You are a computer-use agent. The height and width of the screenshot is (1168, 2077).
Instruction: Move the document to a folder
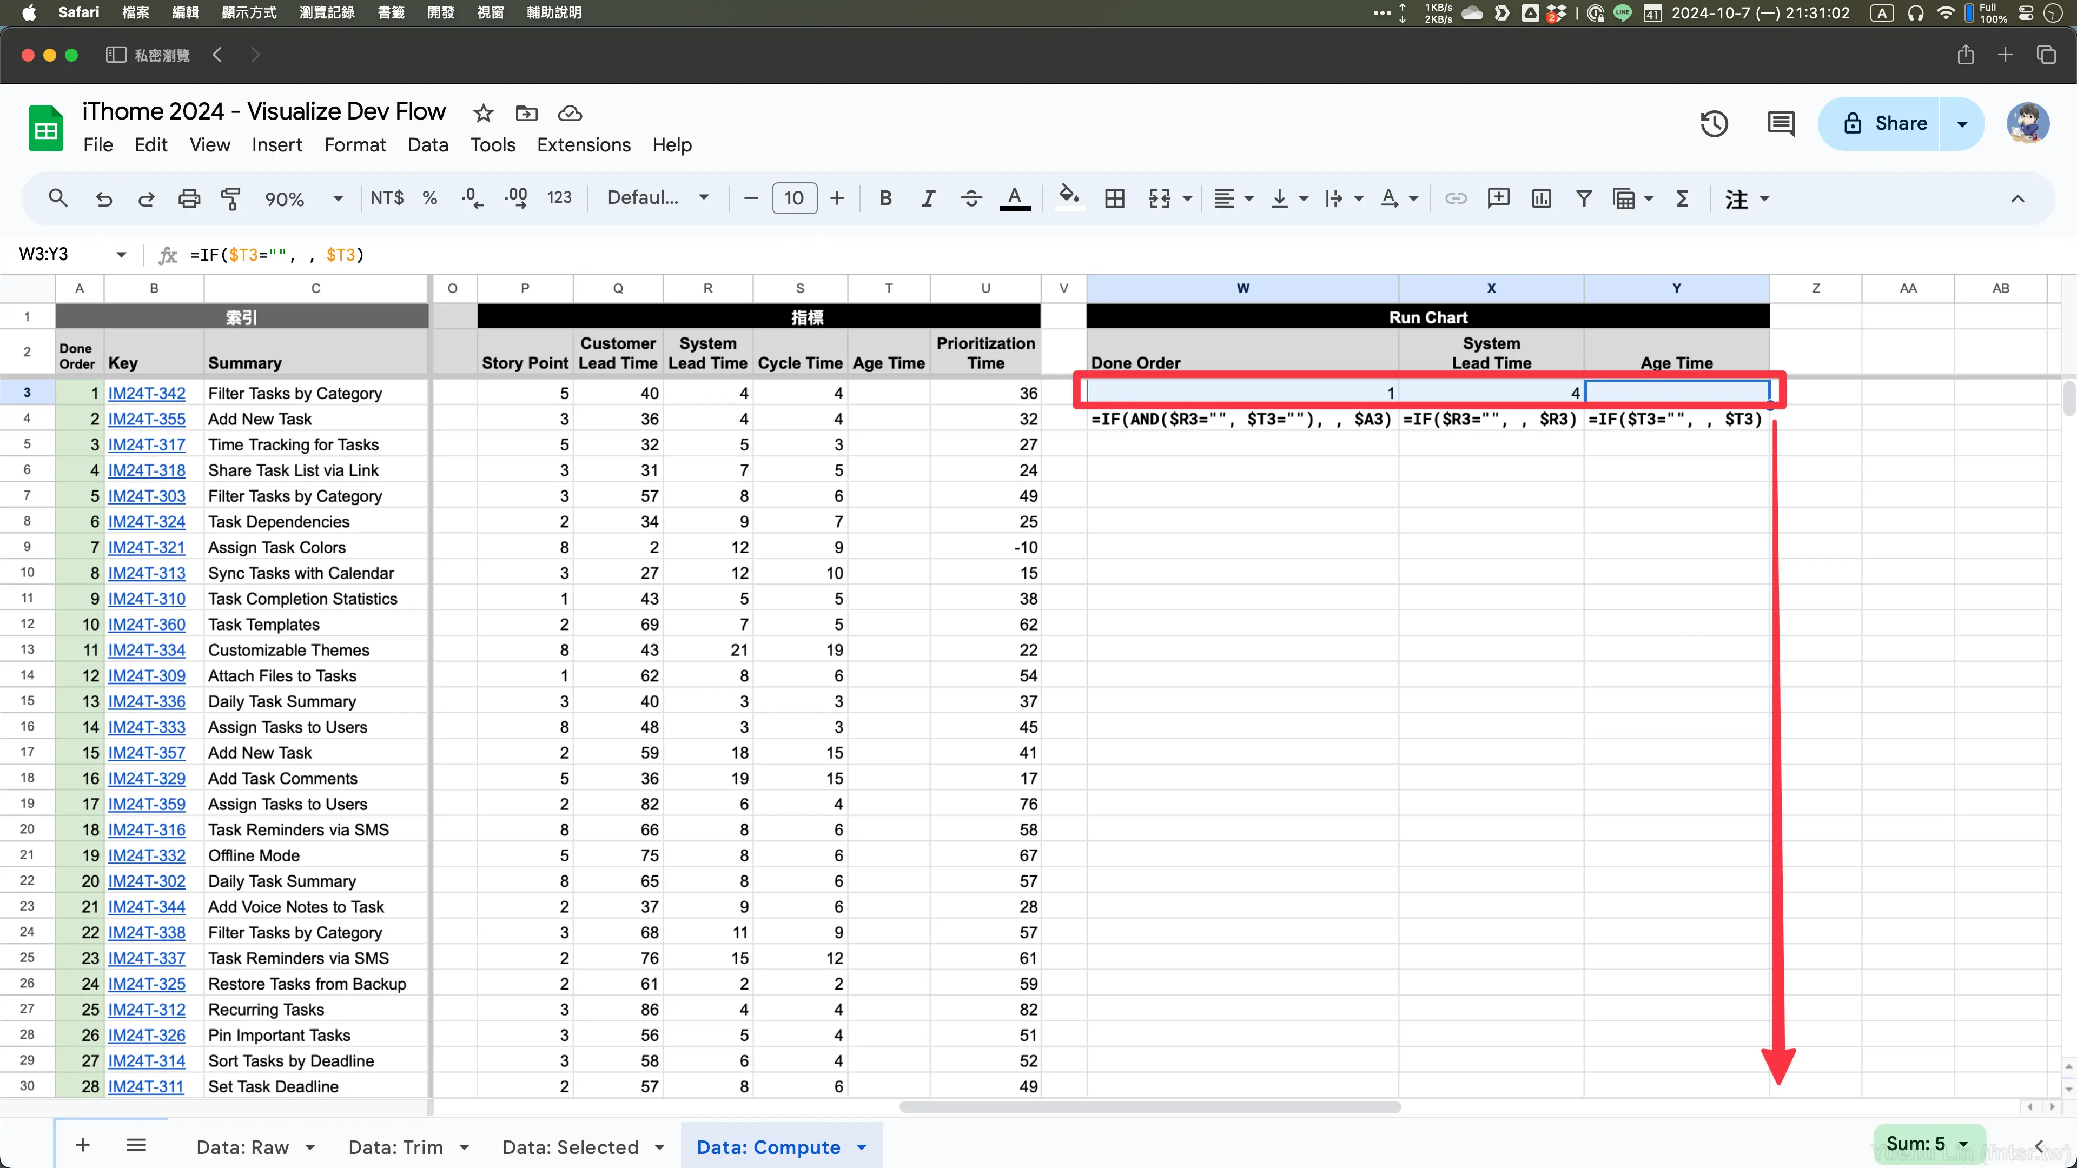click(526, 114)
